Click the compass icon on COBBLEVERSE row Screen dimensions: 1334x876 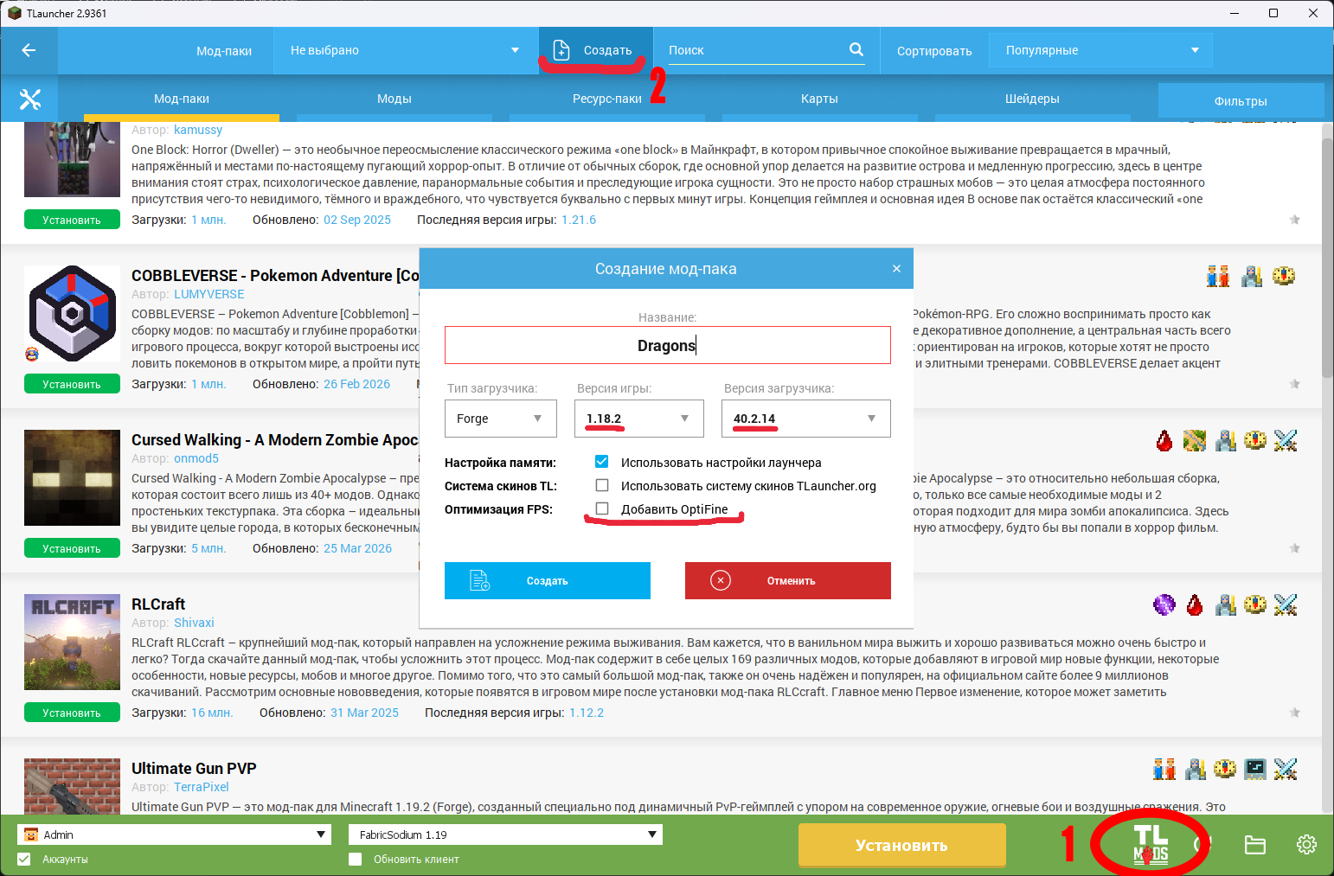point(1284,276)
